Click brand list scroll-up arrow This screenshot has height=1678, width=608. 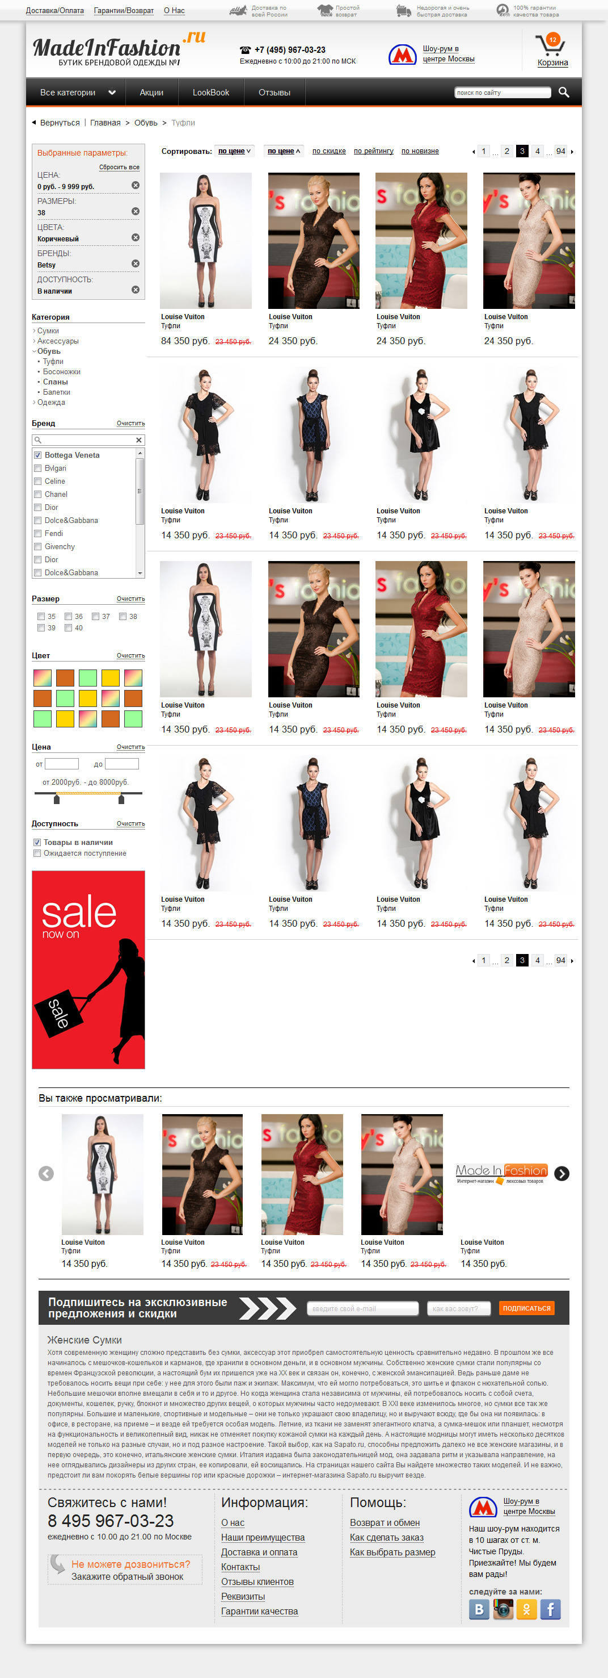[140, 453]
